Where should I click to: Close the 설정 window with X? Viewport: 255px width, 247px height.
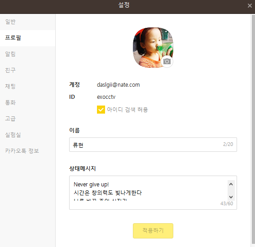point(250,6)
